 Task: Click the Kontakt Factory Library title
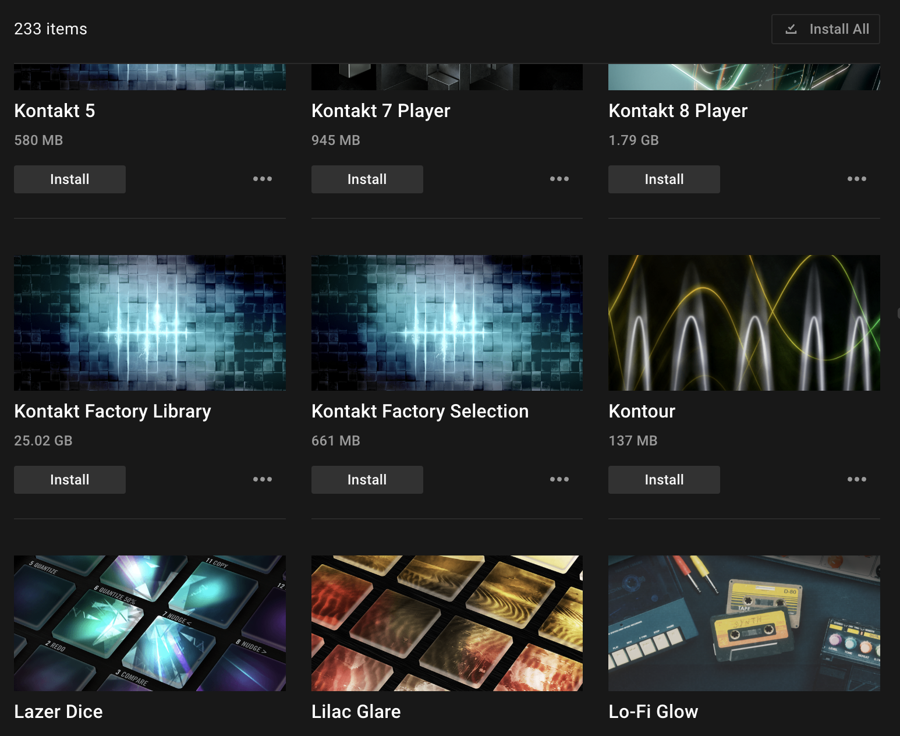(112, 411)
